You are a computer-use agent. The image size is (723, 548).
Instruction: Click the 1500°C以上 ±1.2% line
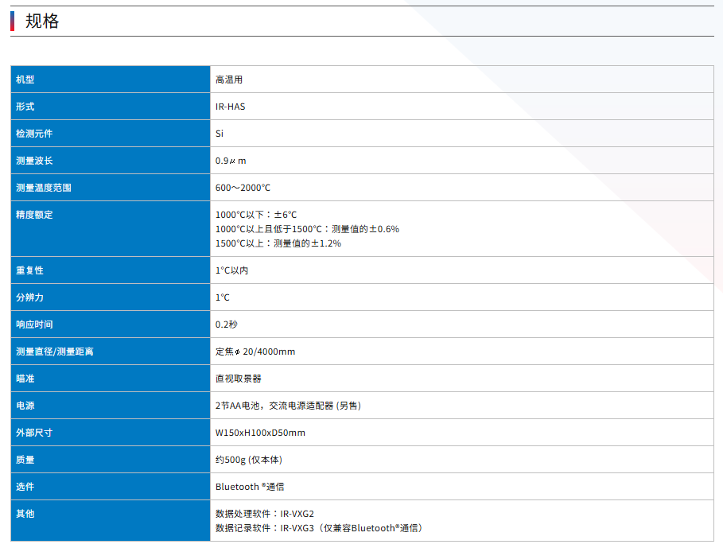pyautogui.click(x=278, y=243)
